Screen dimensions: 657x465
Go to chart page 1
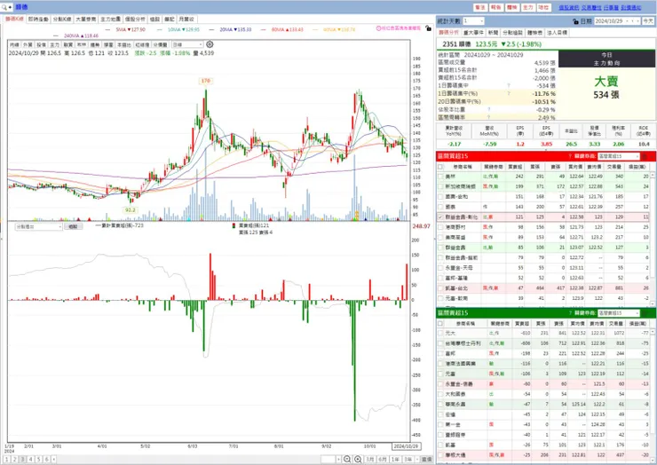[7, 459]
